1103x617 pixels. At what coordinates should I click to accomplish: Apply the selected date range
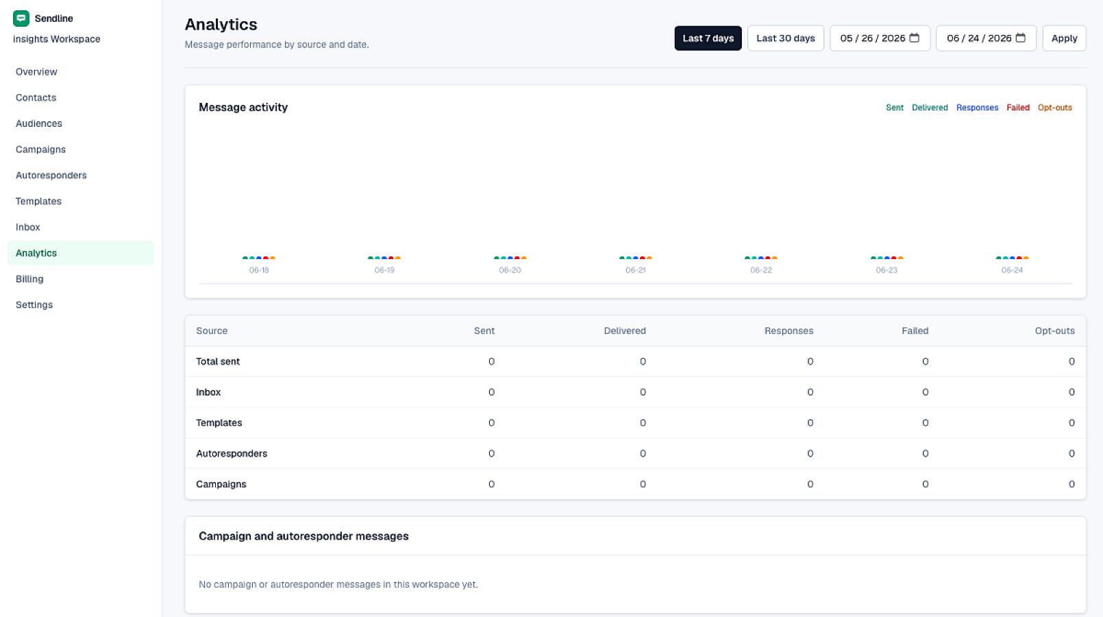pyautogui.click(x=1064, y=38)
